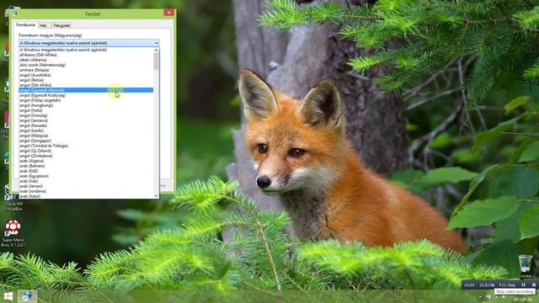
Task: Select angol (Egyesült Királyság) format
Action: coord(86,95)
